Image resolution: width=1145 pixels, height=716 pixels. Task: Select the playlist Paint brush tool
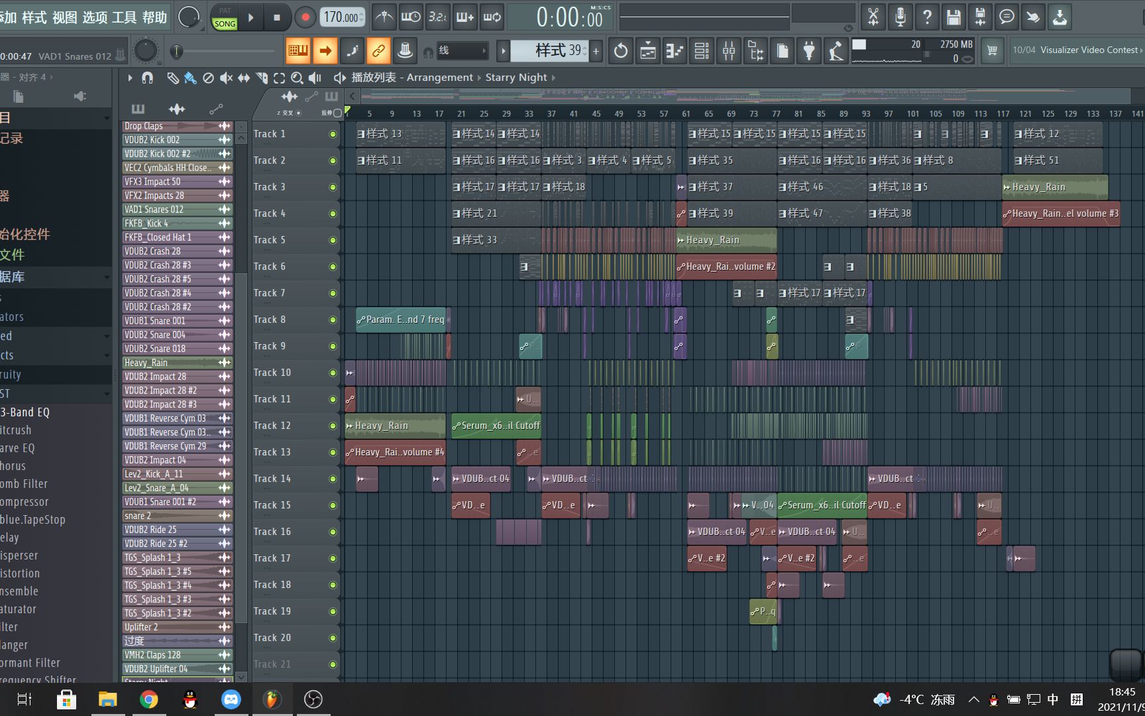[x=190, y=78]
